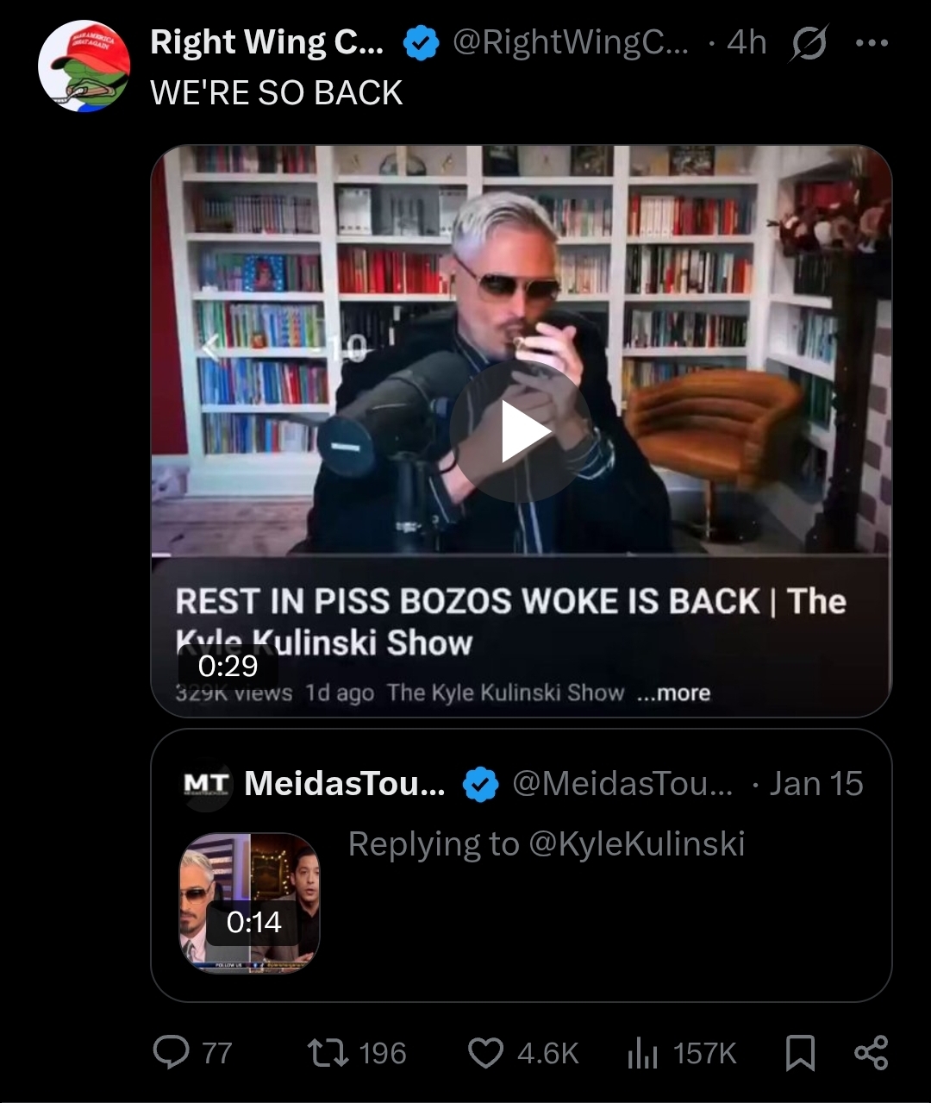Open the reply comments icon
Screen dimensions: 931x1103
[x=170, y=1052]
